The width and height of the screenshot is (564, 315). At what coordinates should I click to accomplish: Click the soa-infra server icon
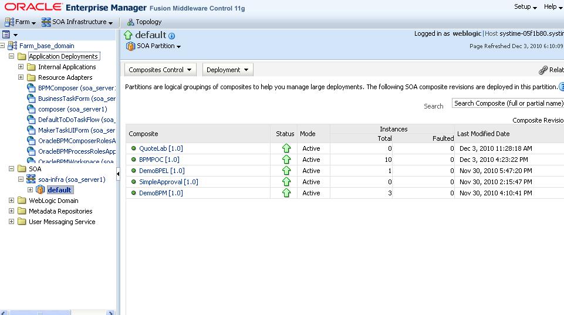[31, 179]
